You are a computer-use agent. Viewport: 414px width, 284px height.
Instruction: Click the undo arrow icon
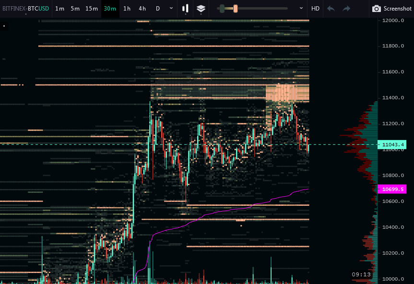(331, 9)
